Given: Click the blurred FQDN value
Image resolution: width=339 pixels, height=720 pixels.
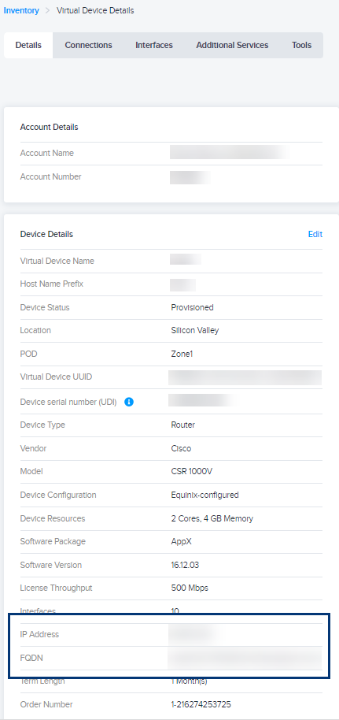Looking at the screenshot, I should point(245,659).
